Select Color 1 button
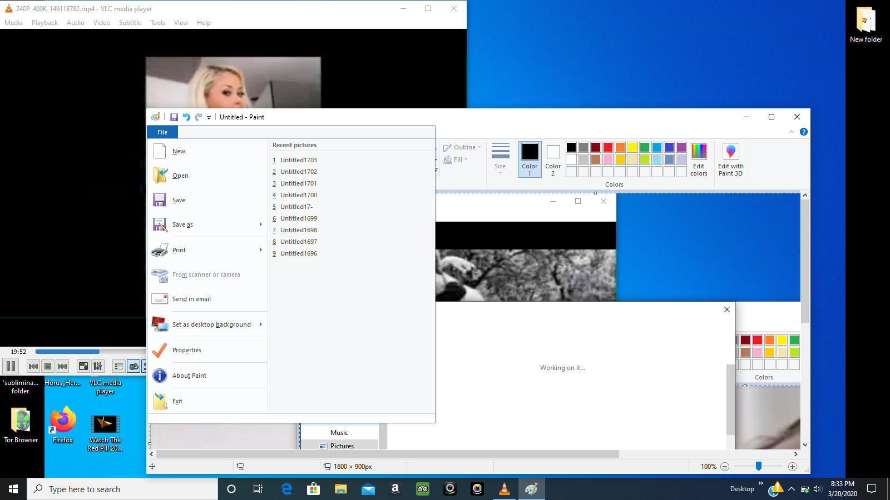The height and width of the screenshot is (500, 890). pos(530,159)
